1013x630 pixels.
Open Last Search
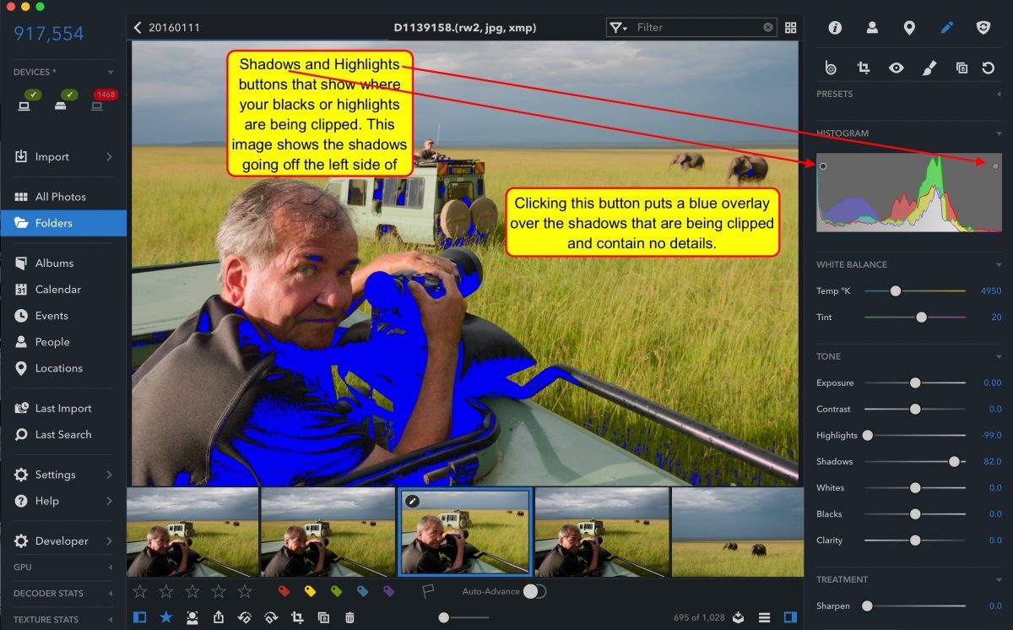[x=63, y=434]
